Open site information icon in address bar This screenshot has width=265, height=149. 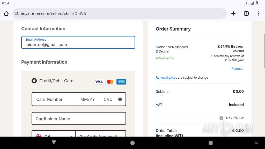click(x=17, y=13)
